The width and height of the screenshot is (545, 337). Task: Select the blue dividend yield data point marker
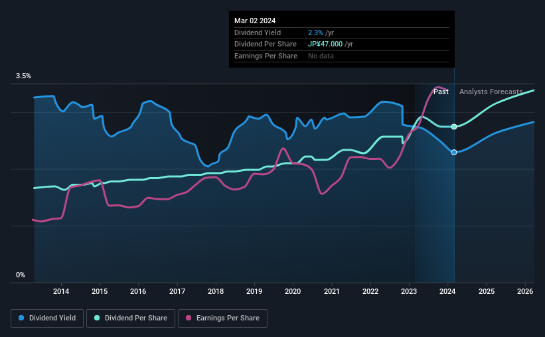454,152
